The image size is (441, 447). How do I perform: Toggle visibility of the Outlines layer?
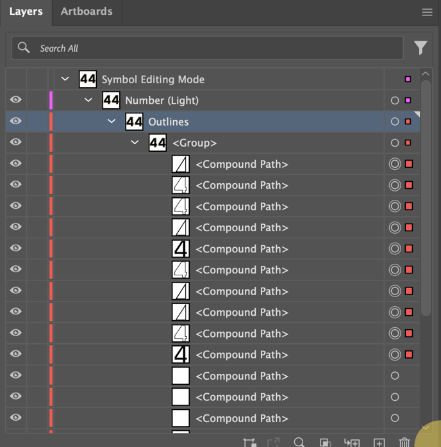coord(16,121)
